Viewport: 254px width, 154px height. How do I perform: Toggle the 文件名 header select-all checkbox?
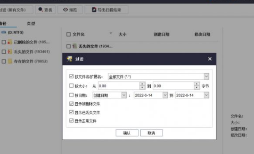coord(69,34)
